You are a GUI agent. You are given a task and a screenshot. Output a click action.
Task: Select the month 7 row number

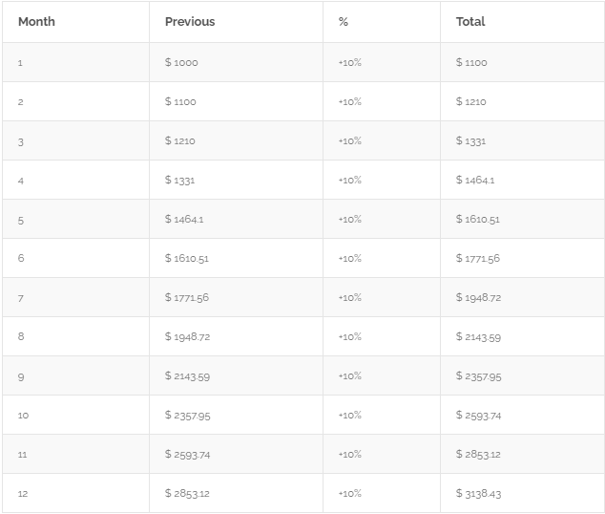coord(20,298)
